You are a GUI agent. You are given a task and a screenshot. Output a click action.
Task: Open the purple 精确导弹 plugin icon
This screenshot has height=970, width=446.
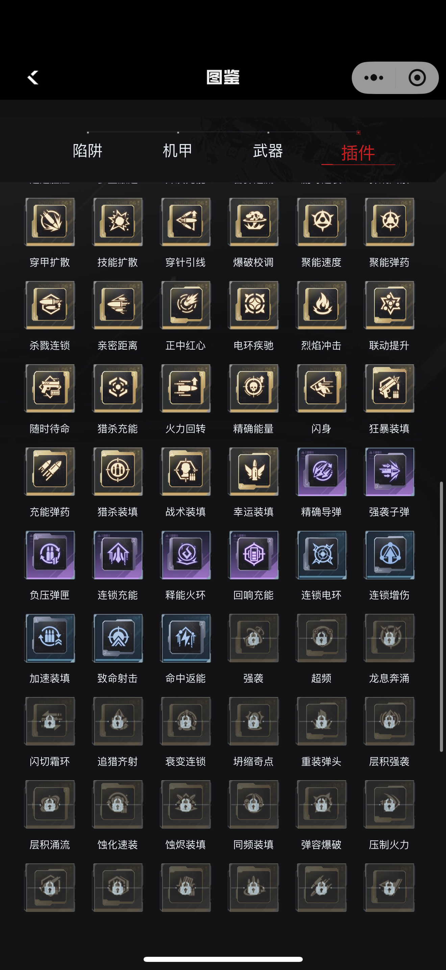pyautogui.click(x=321, y=471)
